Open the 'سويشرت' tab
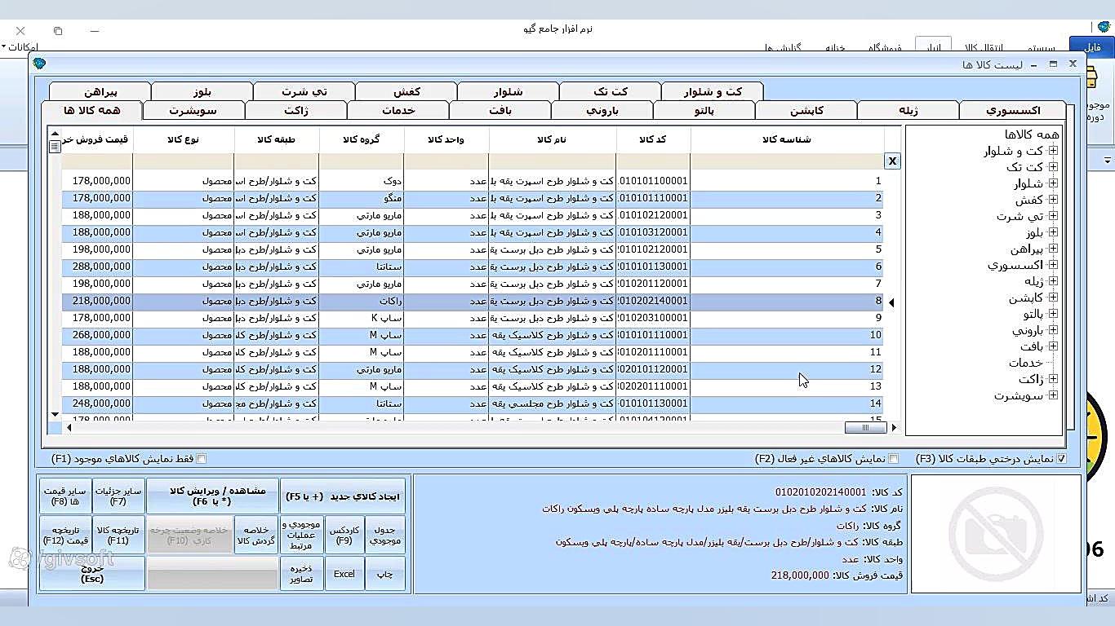Screen dimensions: 1115x626 (193, 110)
